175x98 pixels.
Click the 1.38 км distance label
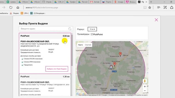(66, 77)
